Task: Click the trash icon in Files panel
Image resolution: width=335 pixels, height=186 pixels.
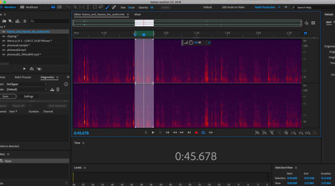Action: tap(25, 21)
